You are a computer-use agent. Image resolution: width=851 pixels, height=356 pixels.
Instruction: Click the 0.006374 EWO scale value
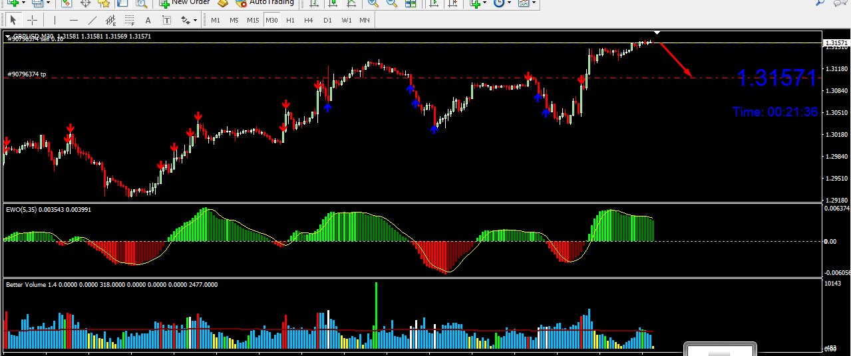(837, 208)
